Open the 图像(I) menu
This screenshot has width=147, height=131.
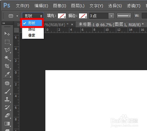60,6
